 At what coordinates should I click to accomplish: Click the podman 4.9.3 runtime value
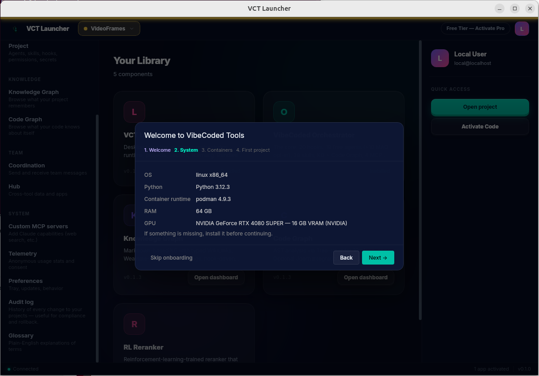(x=213, y=199)
